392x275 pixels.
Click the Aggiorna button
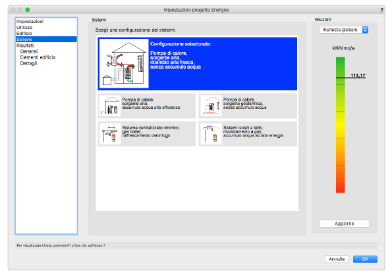(345, 224)
